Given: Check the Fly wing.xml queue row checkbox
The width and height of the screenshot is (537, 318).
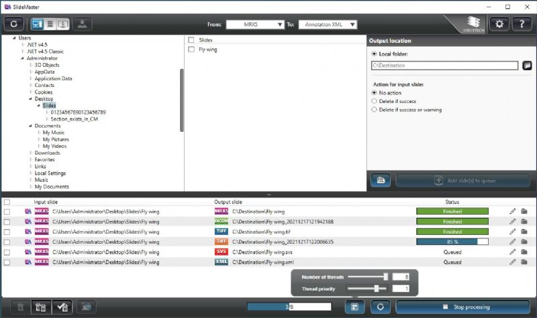Looking at the screenshot, I should pos(7,262).
